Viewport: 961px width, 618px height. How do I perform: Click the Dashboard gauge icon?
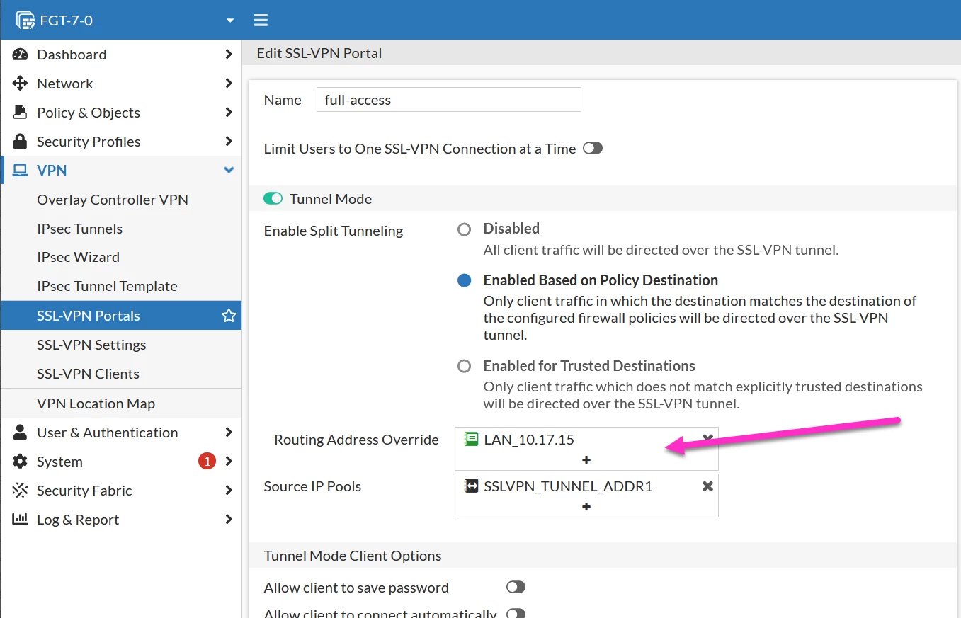point(20,55)
